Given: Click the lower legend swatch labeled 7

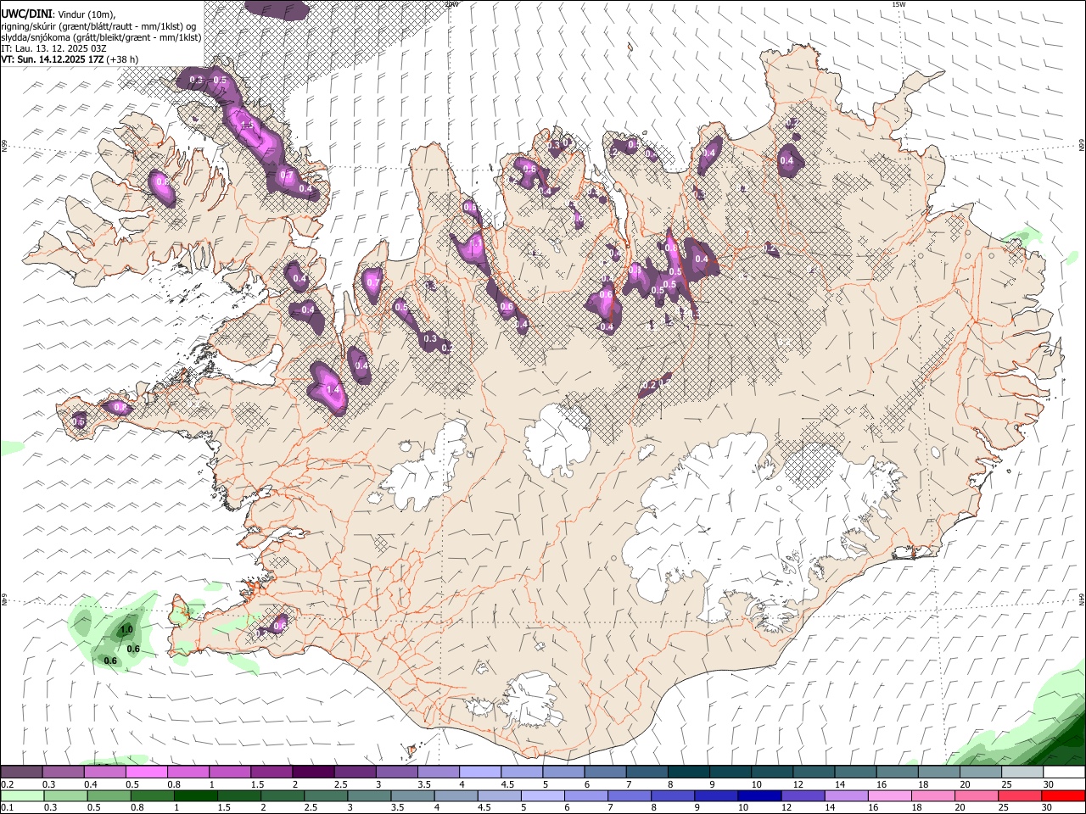Looking at the screenshot, I should click(630, 795).
